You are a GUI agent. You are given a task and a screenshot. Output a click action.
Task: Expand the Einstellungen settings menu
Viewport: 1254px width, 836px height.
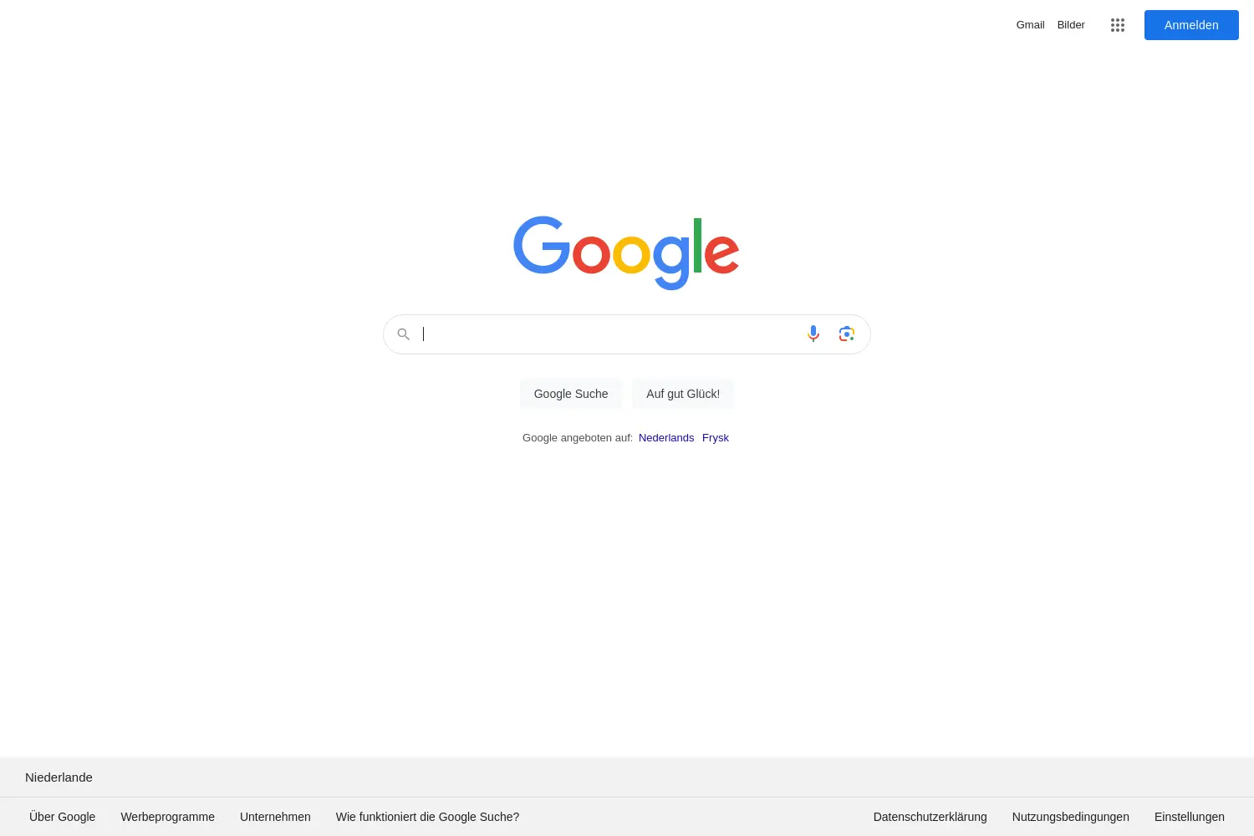(1190, 817)
